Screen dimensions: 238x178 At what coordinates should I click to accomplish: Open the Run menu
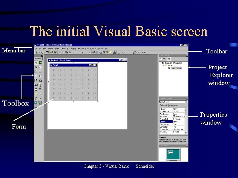click(x=69, y=48)
